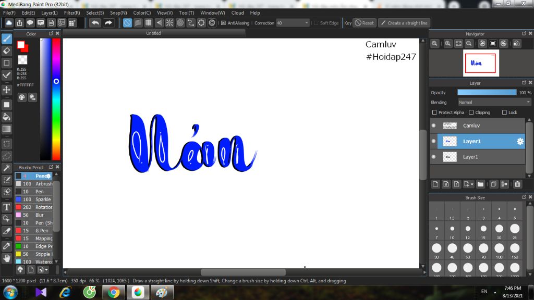Click Create a straight line
The height and width of the screenshot is (300, 534).
pos(404,23)
